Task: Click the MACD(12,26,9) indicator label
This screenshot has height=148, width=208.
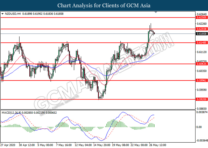Action: point(11,113)
